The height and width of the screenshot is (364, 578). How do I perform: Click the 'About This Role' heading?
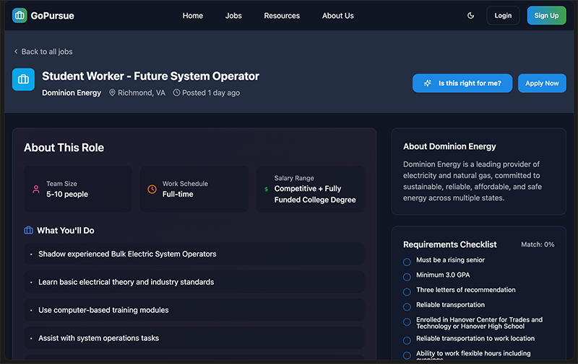coord(64,148)
